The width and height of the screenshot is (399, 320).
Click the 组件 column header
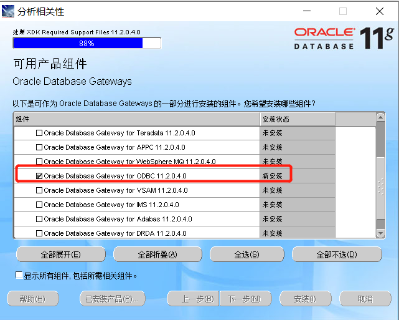pyautogui.click(x=137, y=119)
